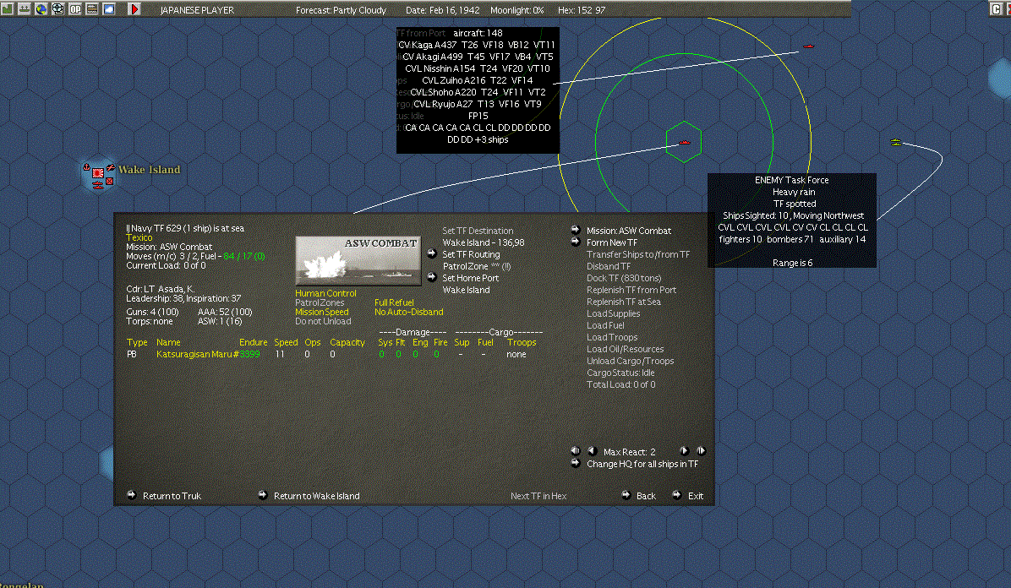Click the sea lanes toolbar icon
The width and height of the screenshot is (1011, 588).
tap(91, 8)
